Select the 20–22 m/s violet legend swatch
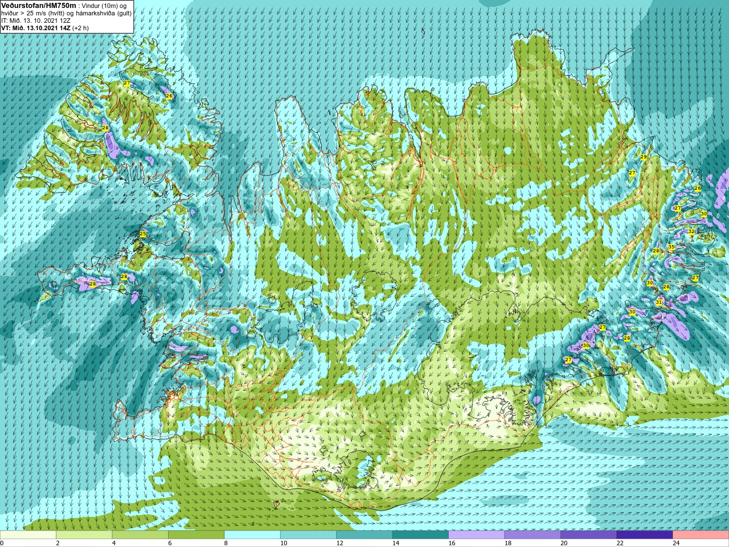Image resolution: width=729 pixels, height=547 pixels. [x=588, y=535]
